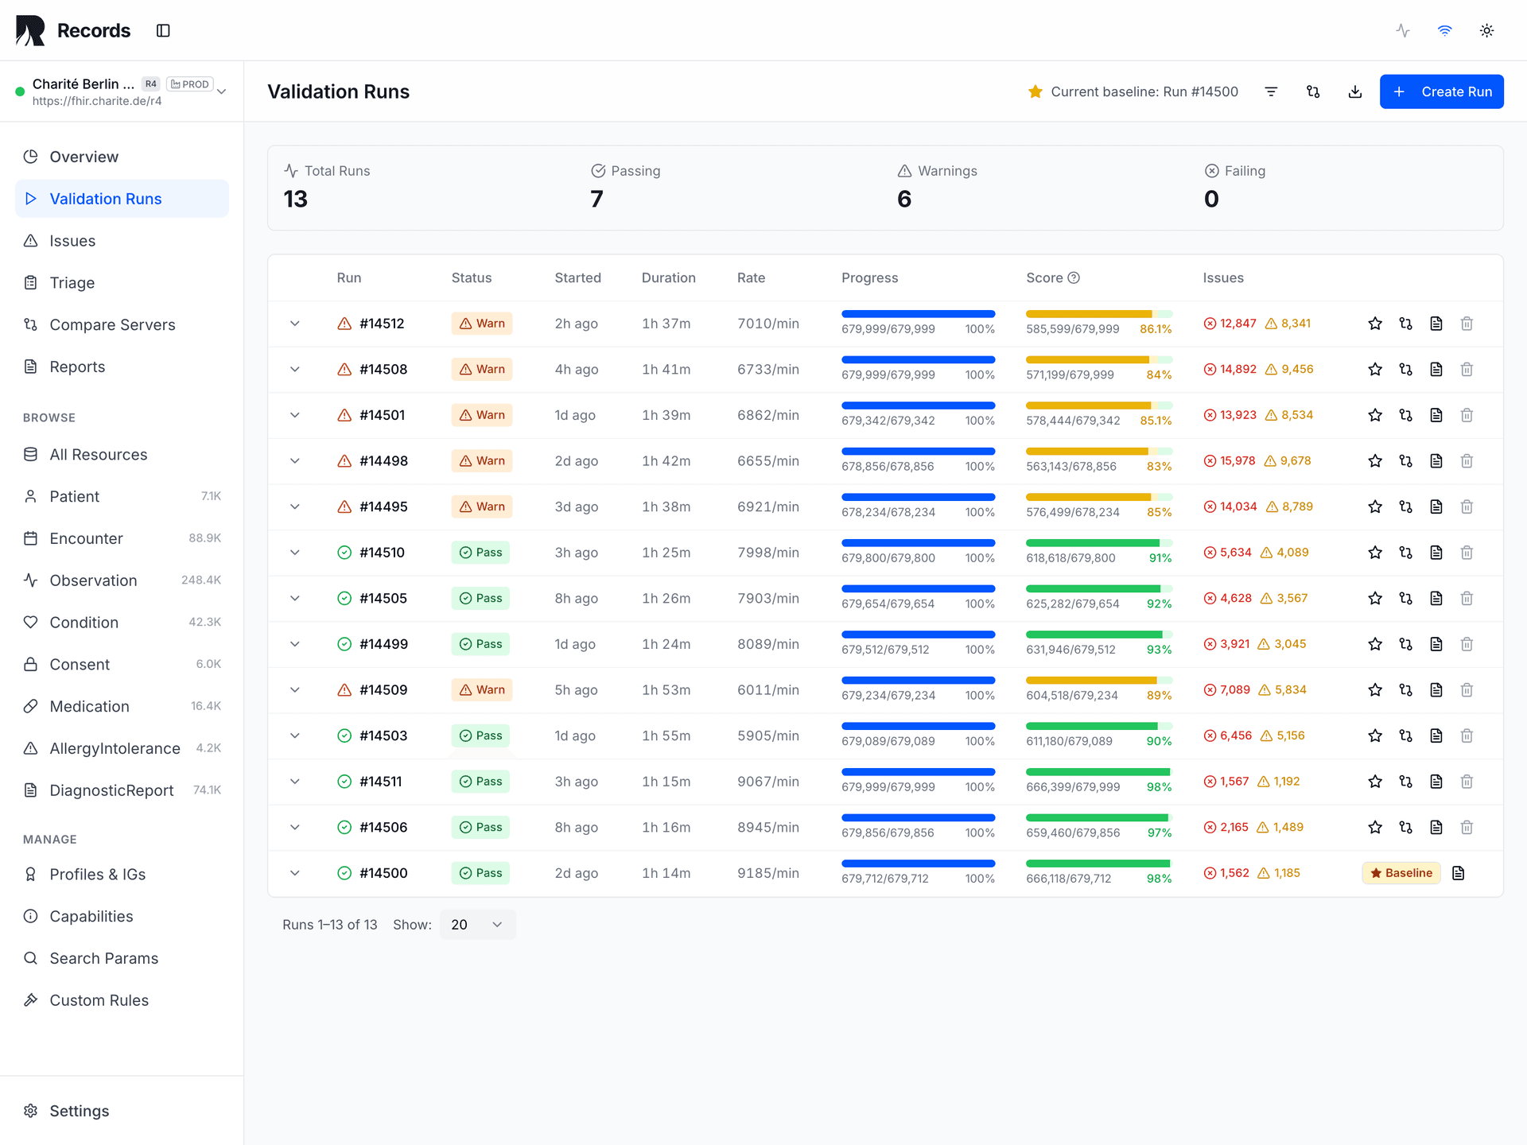Star run #14506 as a favorite

(x=1375, y=827)
